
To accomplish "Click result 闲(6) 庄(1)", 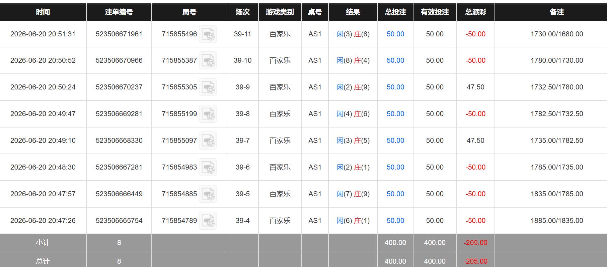I will pos(353,221).
